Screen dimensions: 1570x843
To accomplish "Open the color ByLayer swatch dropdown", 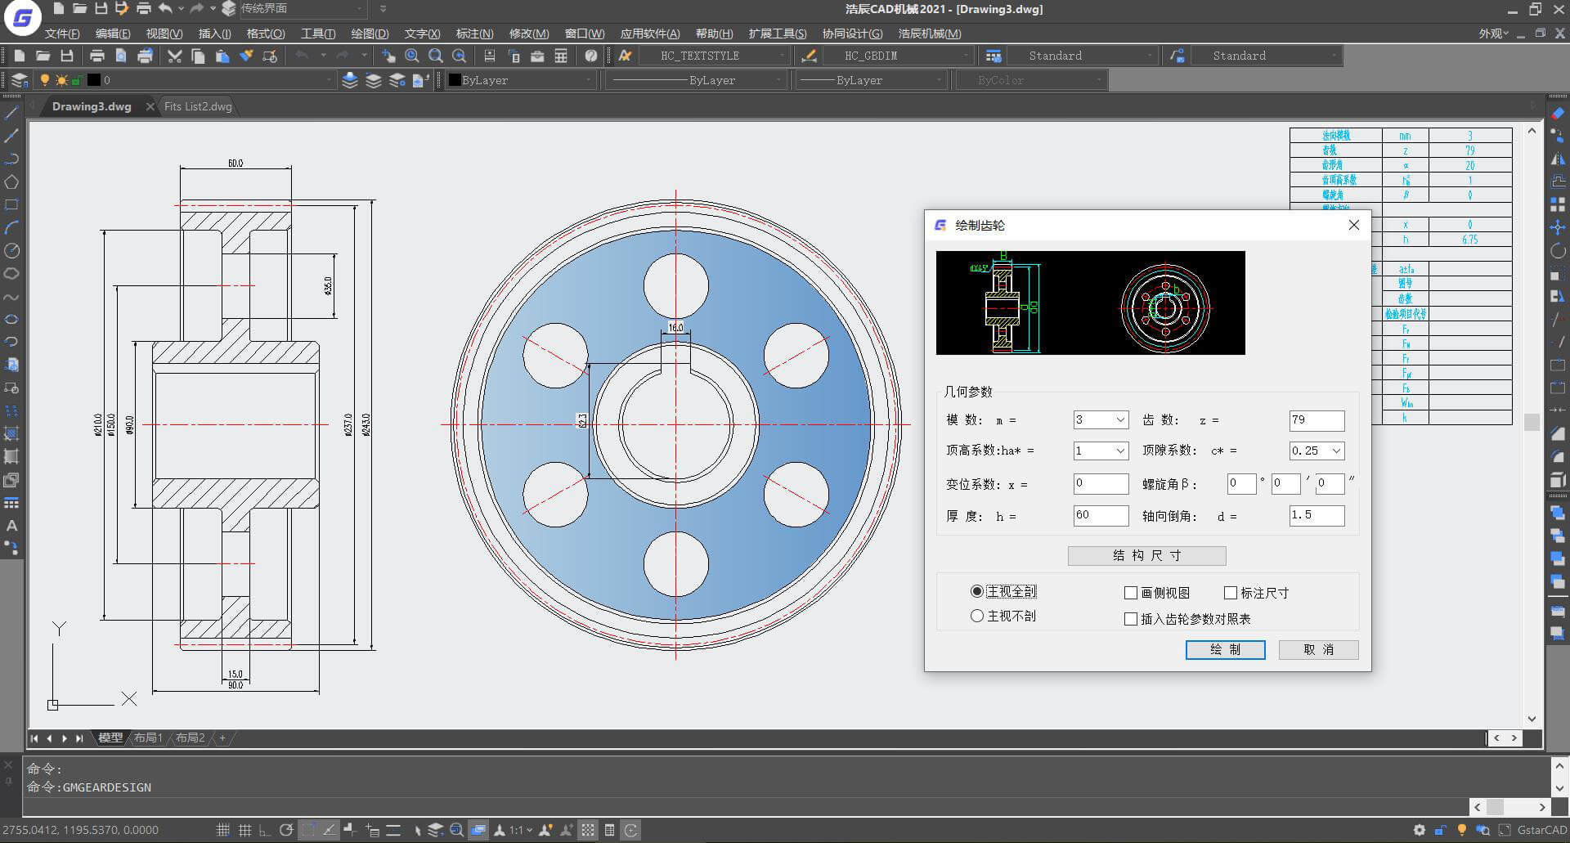I will pyautogui.click(x=519, y=80).
